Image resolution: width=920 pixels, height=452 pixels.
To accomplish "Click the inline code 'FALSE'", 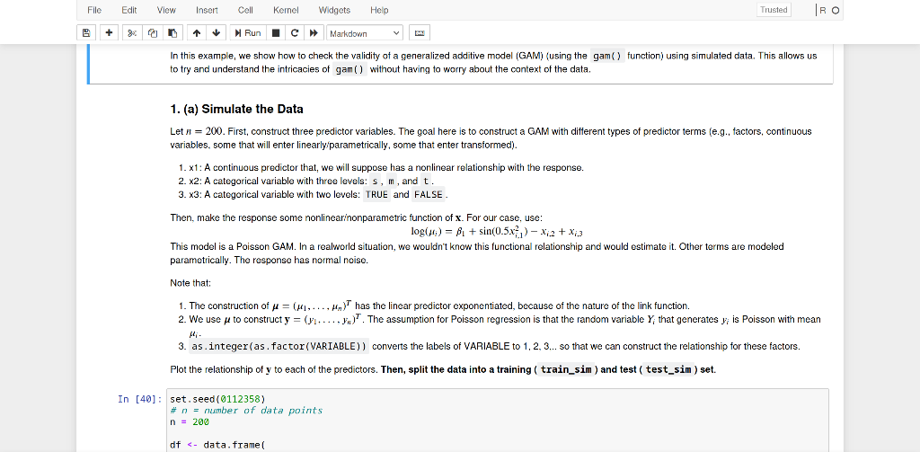I will (x=429, y=194).
